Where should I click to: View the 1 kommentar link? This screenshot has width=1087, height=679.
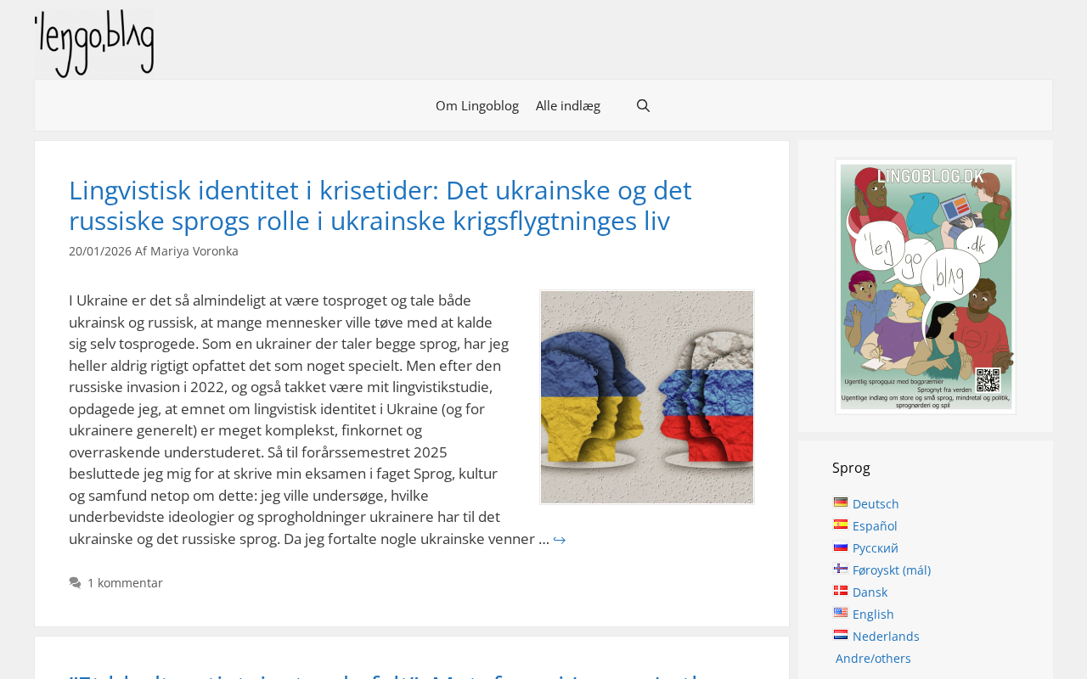point(125,583)
